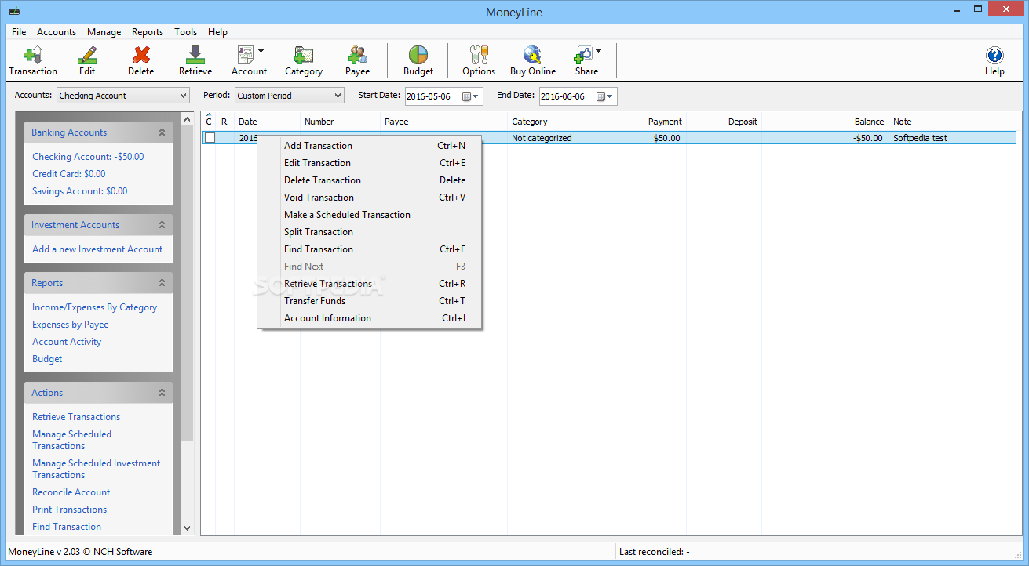Open Income/Expenses By Category report
This screenshot has width=1029, height=566.
pyautogui.click(x=94, y=307)
